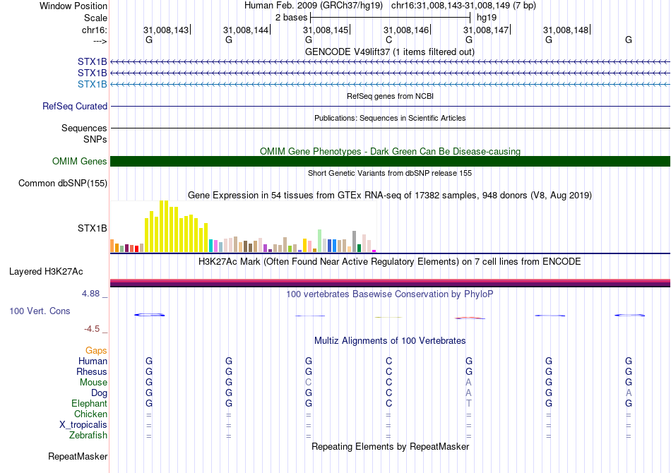Click the Chicken species label

coord(90,414)
